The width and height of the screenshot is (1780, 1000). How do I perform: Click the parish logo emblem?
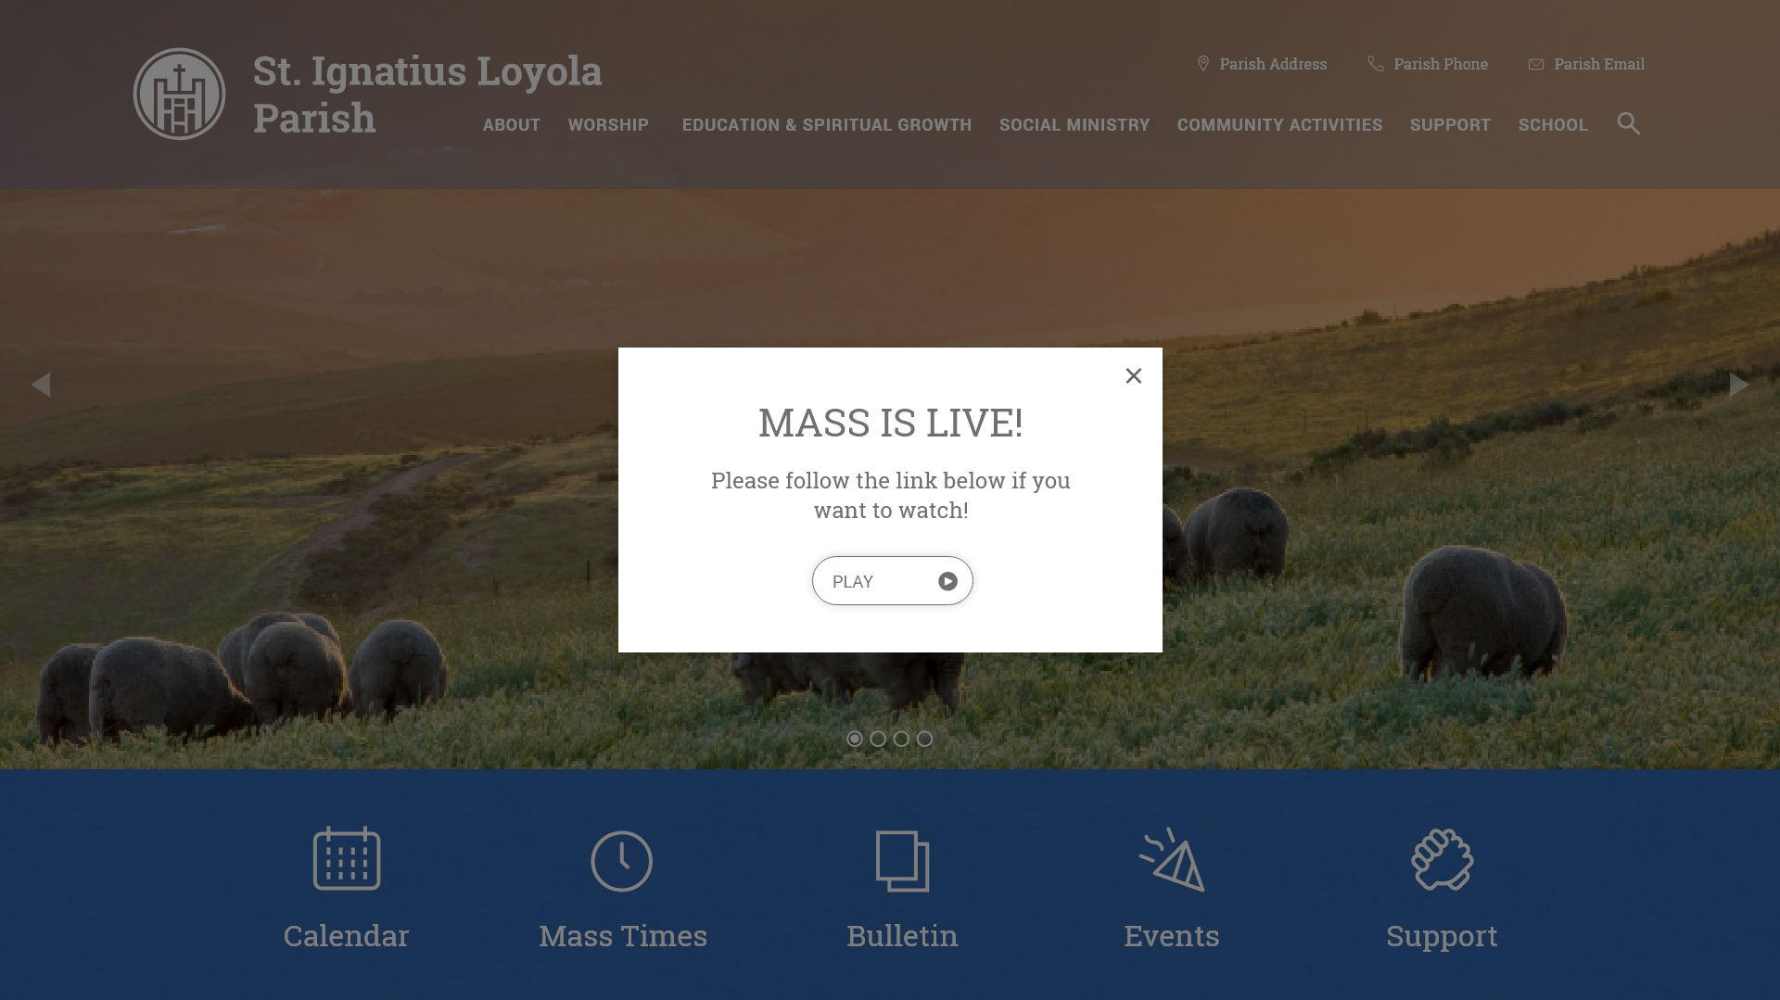coord(179,94)
